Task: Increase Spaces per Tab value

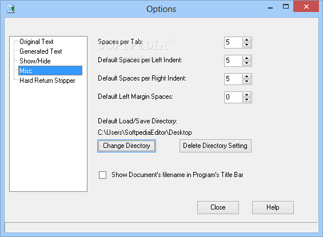Action: click(246, 40)
